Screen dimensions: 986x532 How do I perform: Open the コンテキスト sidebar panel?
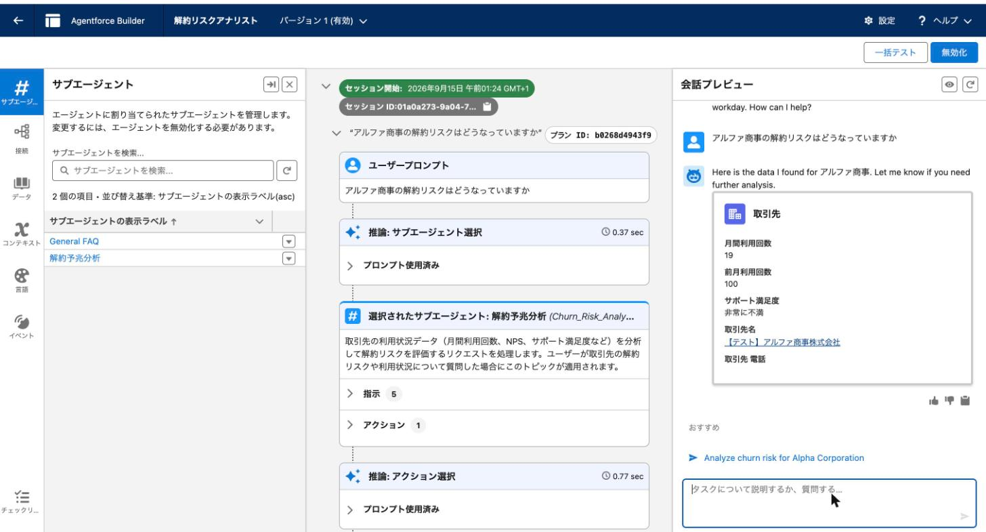pos(22,234)
